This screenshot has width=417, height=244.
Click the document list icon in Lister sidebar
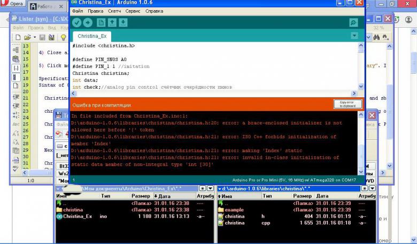[x=16, y=160]
